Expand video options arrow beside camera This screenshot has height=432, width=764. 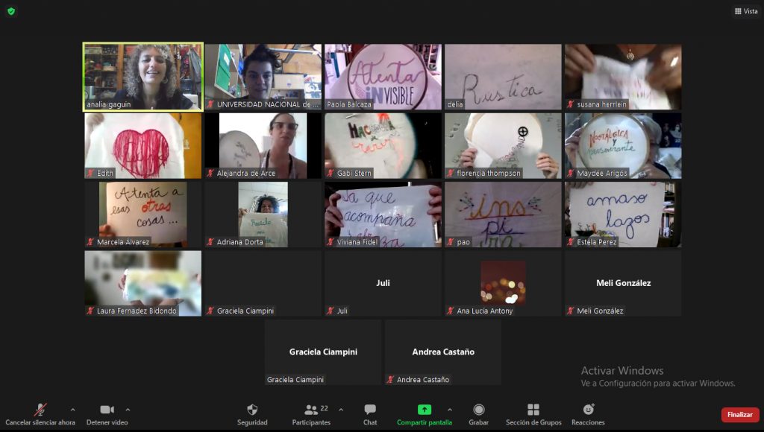128,410
